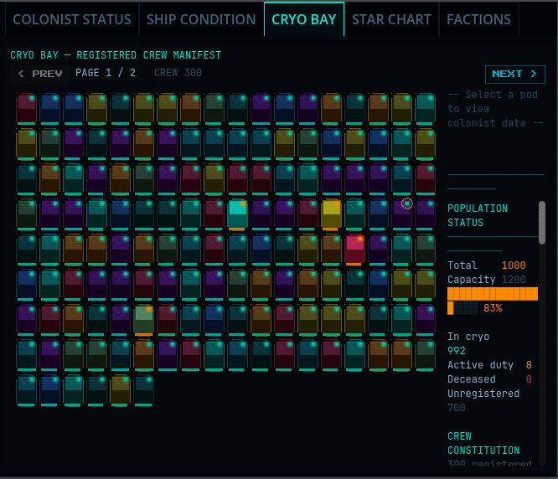Choose the first purple pod in the seventh row

[26, 321]
